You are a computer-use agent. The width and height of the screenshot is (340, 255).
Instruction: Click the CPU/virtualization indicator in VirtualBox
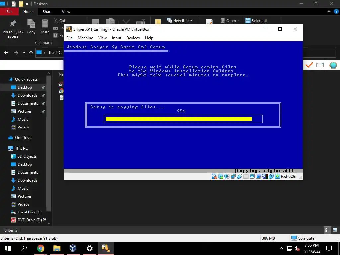coord(264,176)
